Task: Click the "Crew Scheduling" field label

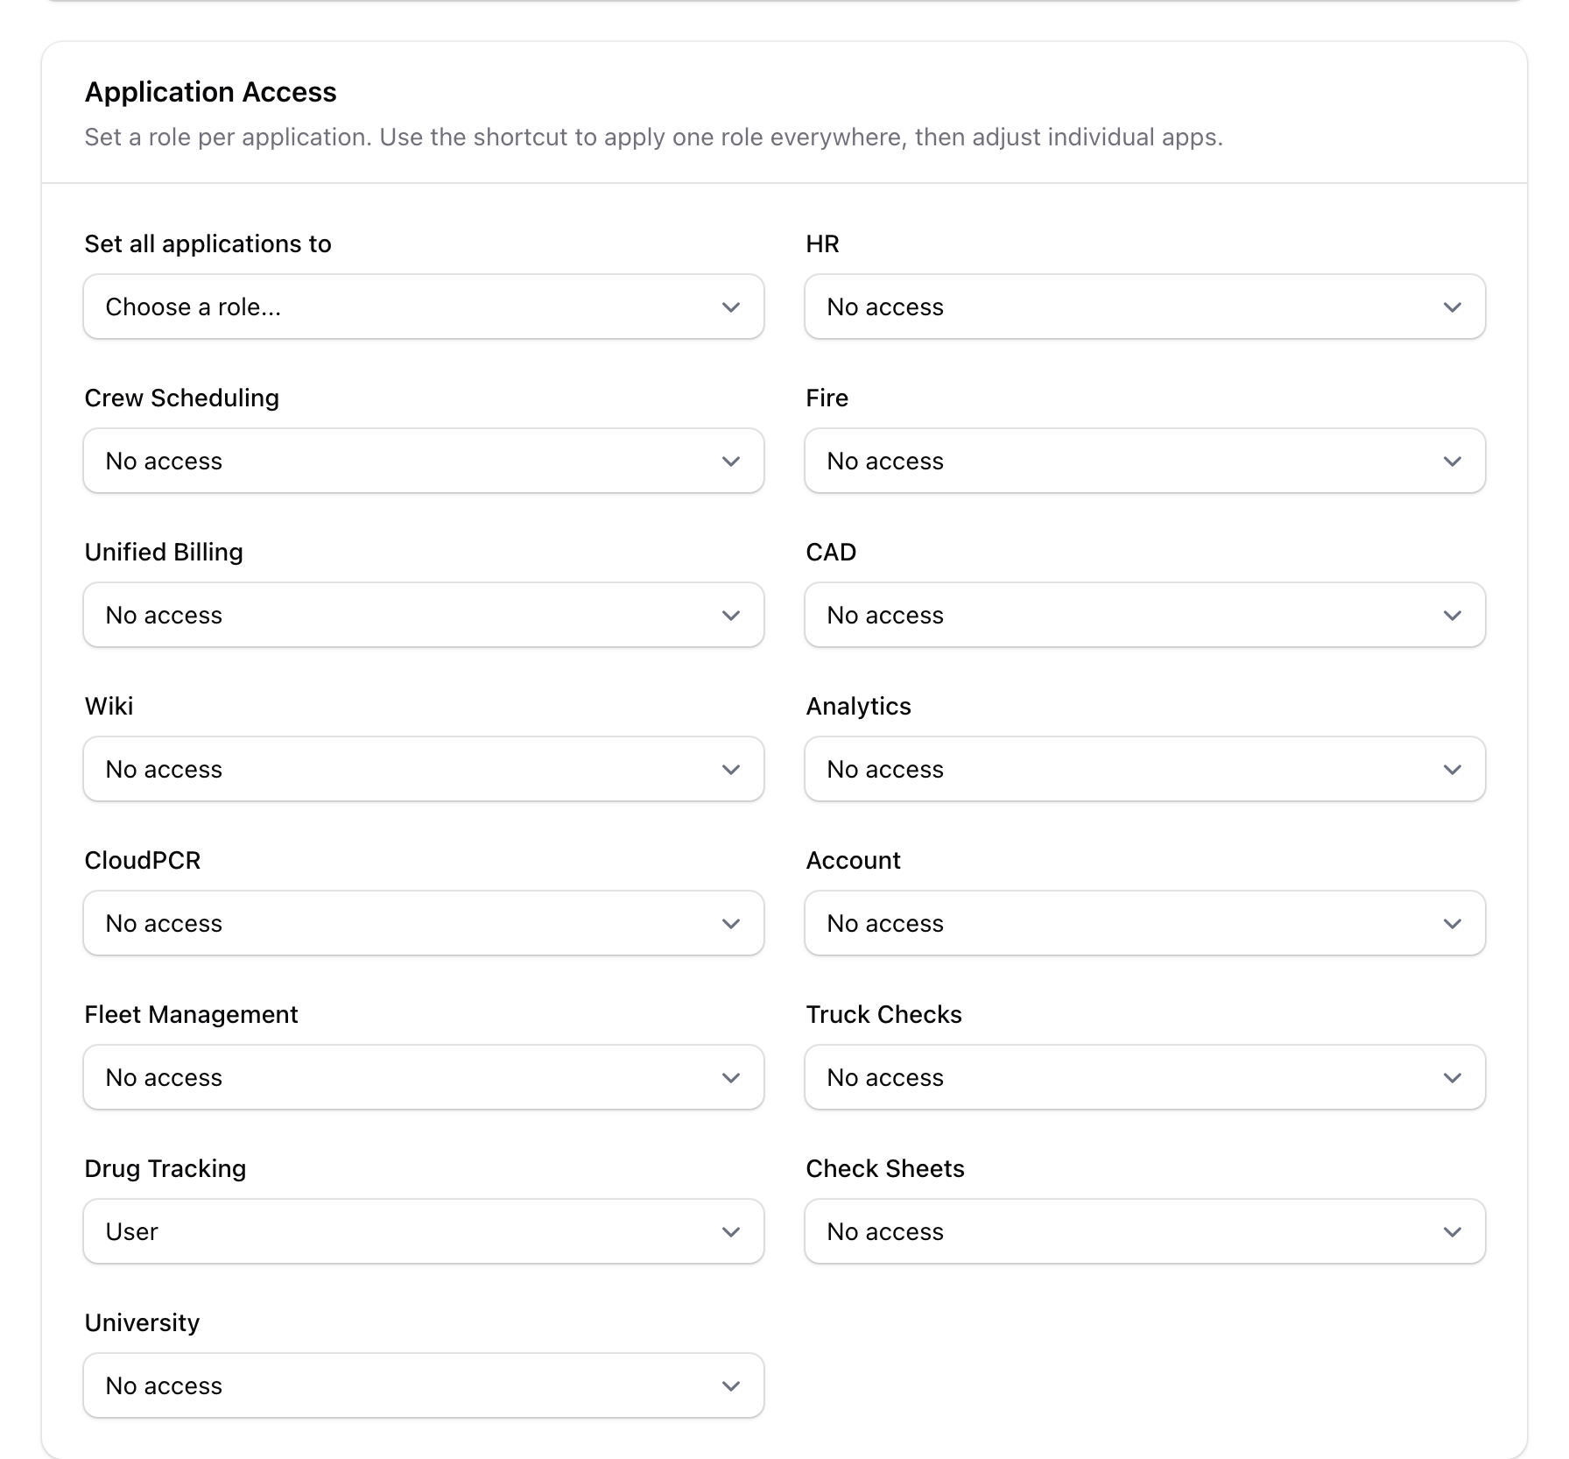Action: pos(182,398)
